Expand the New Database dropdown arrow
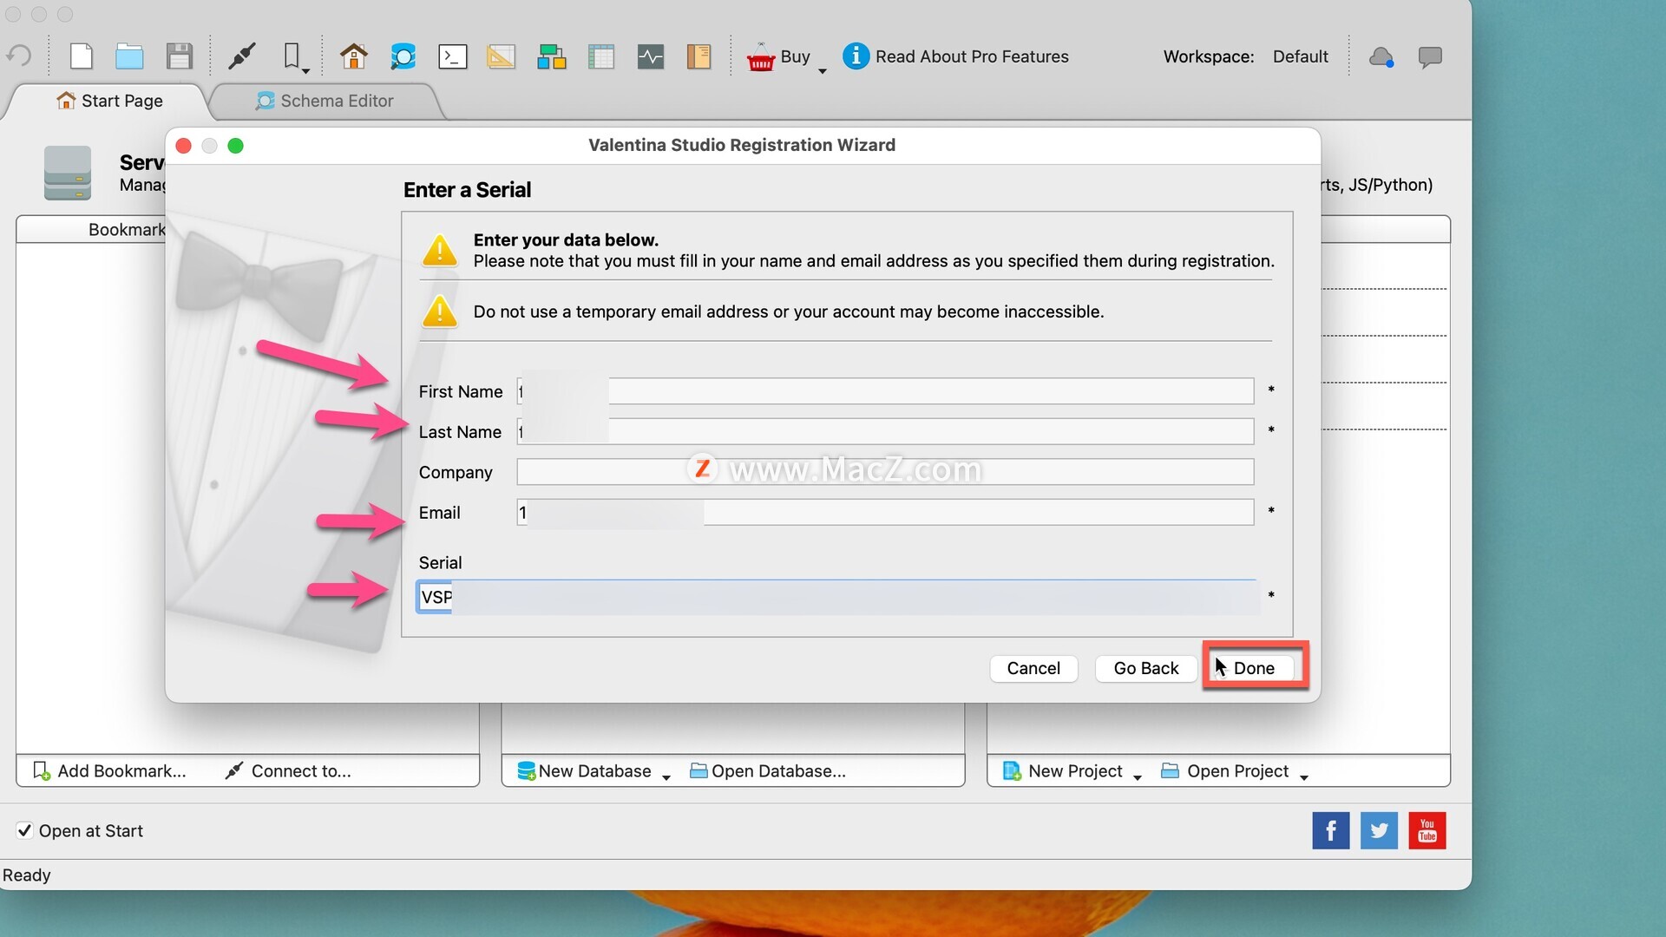 (x=666, y=777)
